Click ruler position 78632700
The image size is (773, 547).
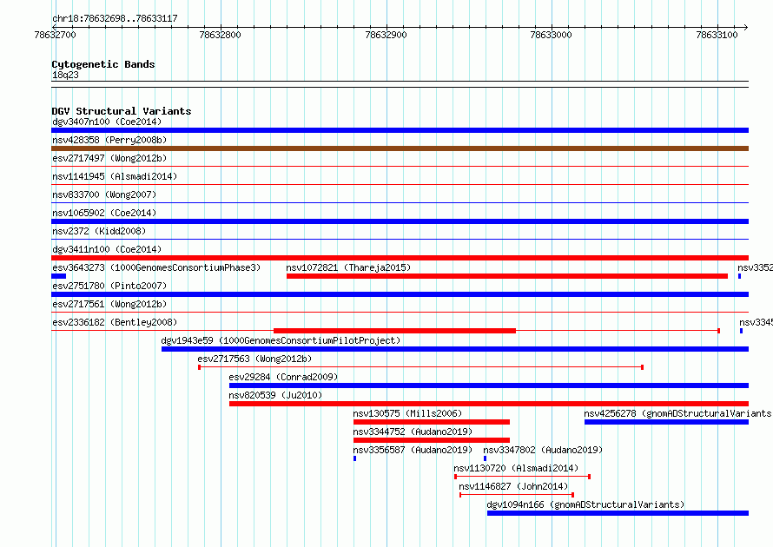coord(56,35)
